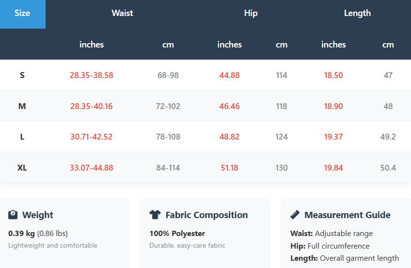
Task: Click the Weight card heading
Action: coord(38,215)
